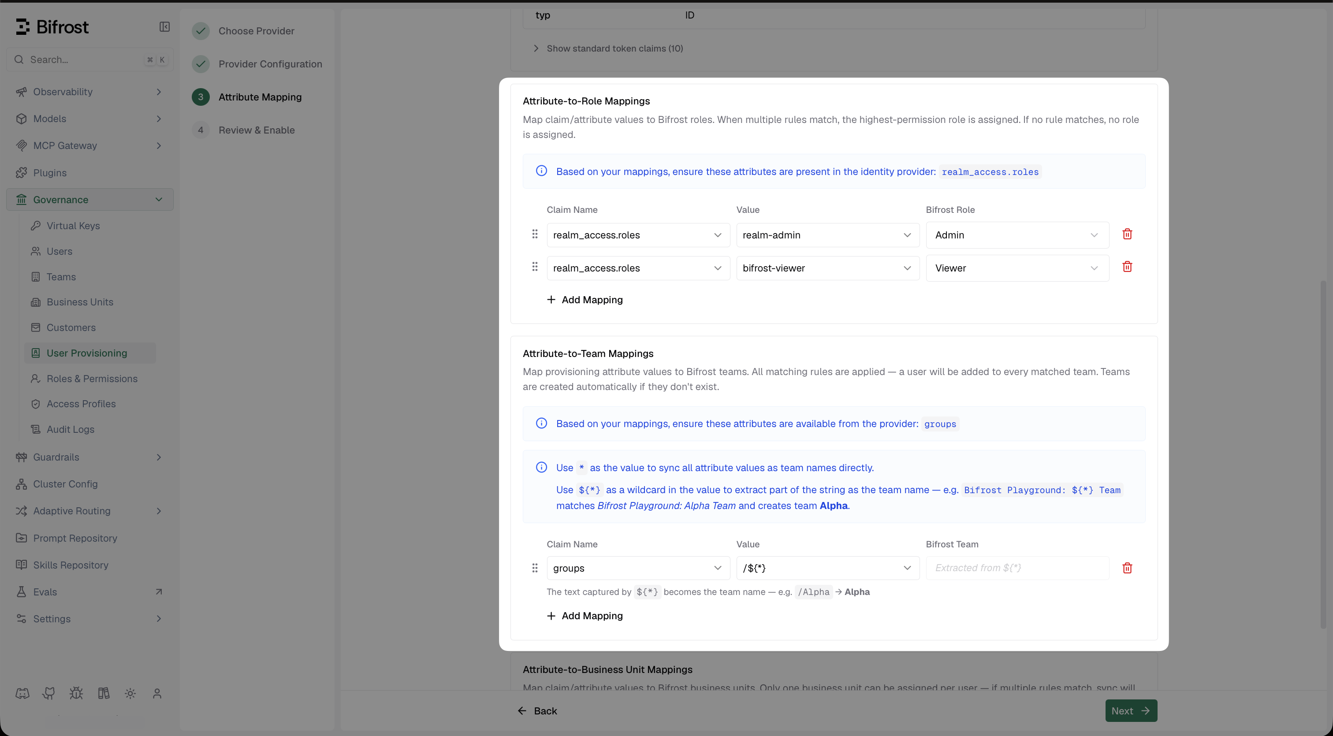Jump to the Choose Provider step
This screenshot has height=736, width=1333.
point(243,31)
